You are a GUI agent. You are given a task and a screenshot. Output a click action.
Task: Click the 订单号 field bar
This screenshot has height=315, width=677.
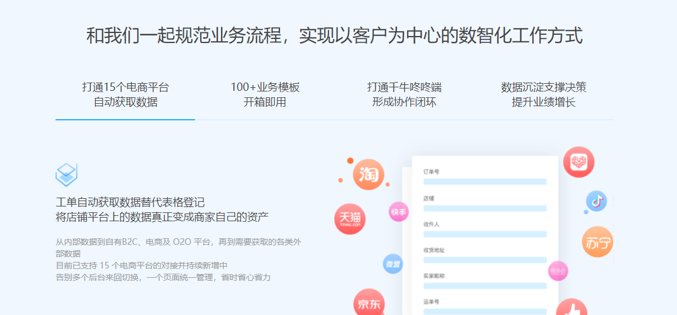[x=485, y=182]
